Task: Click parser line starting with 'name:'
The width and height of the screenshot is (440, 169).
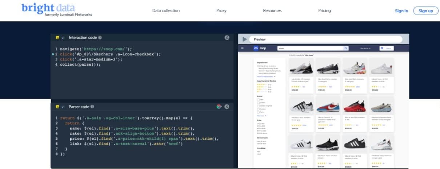Action: (132, 128)
